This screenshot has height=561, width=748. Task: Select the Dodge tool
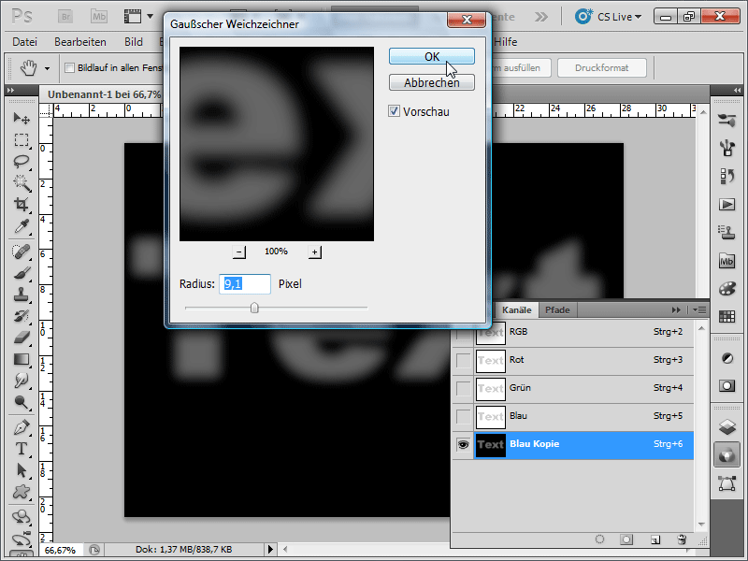(x=22, y=403)
